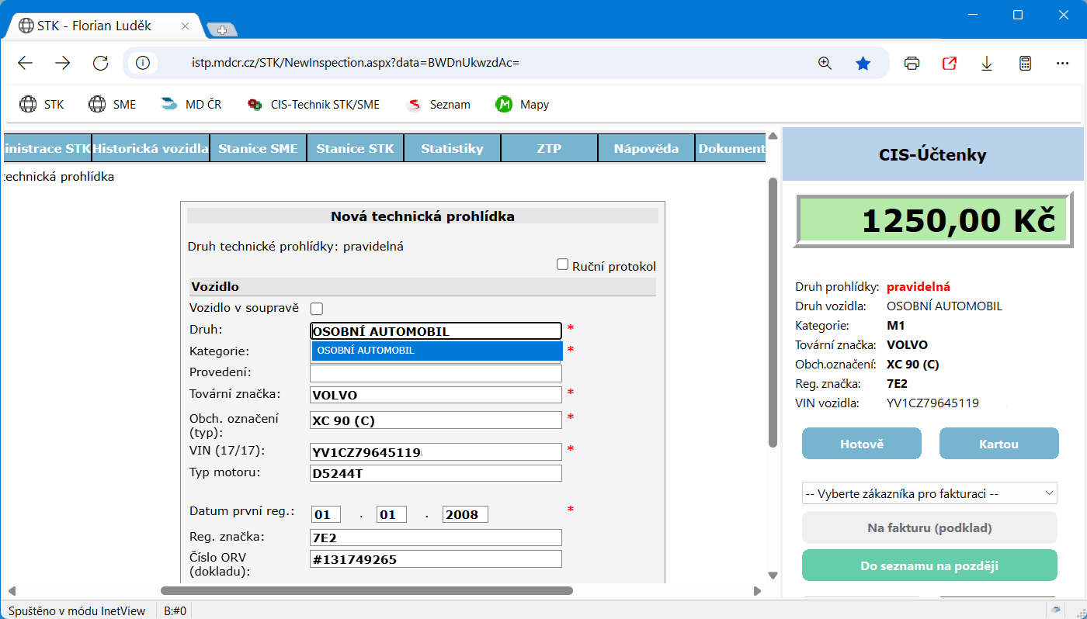
Task: Open Stanice SME menu
Action: click(259, 148)
